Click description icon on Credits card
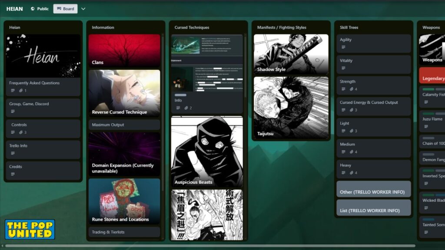The image size is (445, 250). point(13,174)
